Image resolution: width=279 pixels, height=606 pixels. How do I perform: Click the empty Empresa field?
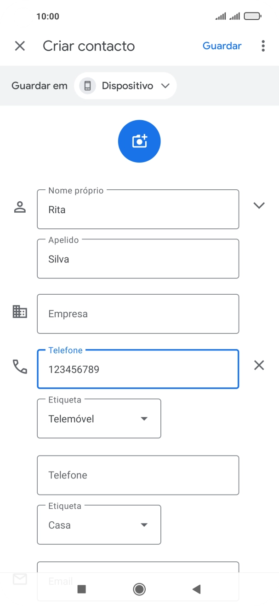[x=138, y=314]
